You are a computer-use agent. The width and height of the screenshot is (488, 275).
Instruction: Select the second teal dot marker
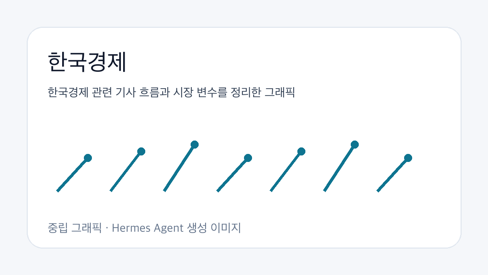(141, 151)
